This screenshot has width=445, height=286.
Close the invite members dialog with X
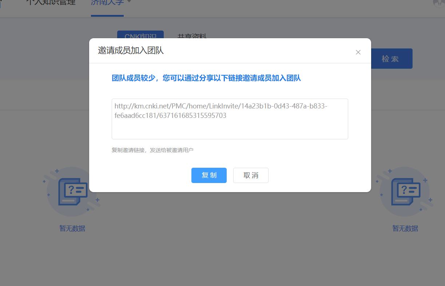point(358,52)
